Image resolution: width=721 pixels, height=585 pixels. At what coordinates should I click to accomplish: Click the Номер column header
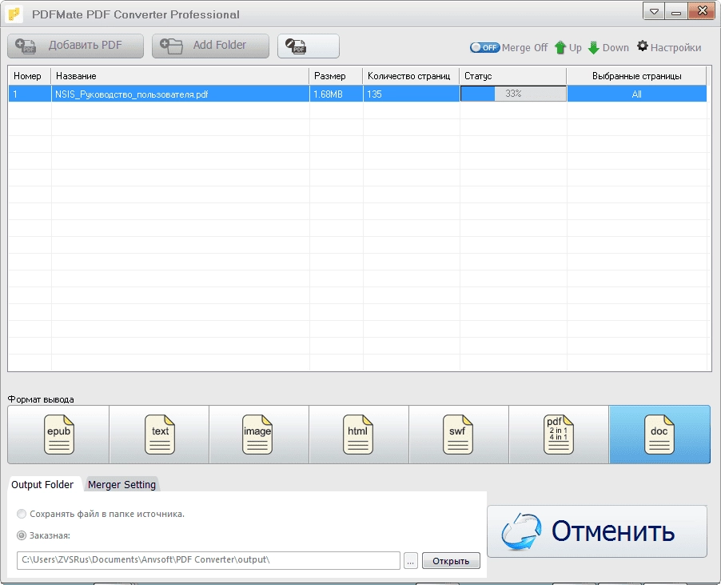tap(29, 76)
